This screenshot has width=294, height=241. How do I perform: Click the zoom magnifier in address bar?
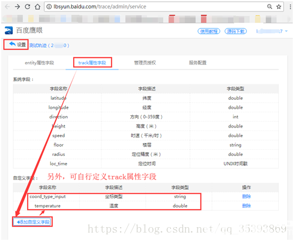tap(269, 7)
